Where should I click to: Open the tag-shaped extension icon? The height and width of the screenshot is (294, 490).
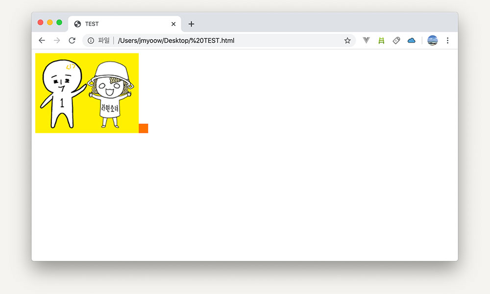click(x=396, y=40)
